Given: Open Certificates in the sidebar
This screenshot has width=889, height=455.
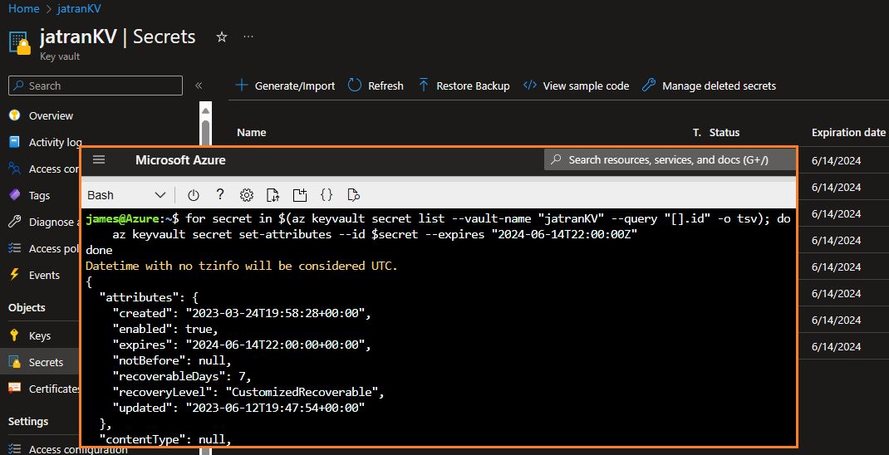Looking at the screenshot, I should 55,389.
